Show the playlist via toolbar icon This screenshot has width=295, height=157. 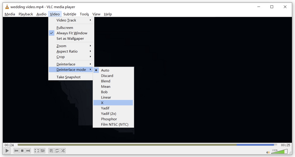pyautogui.click(x=51, y=151)
